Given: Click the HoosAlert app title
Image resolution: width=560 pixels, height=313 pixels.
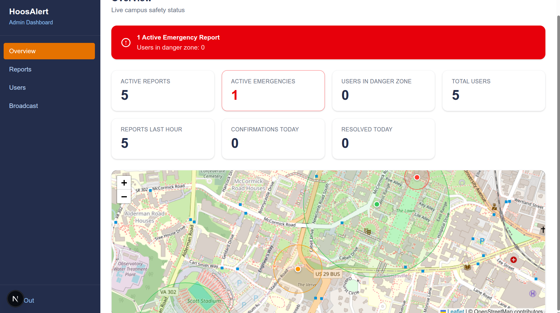Looking at the screenshot, I should 29,12.
